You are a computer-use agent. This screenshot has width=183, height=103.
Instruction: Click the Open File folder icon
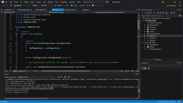pyautogui.click(x=15, y=5)
